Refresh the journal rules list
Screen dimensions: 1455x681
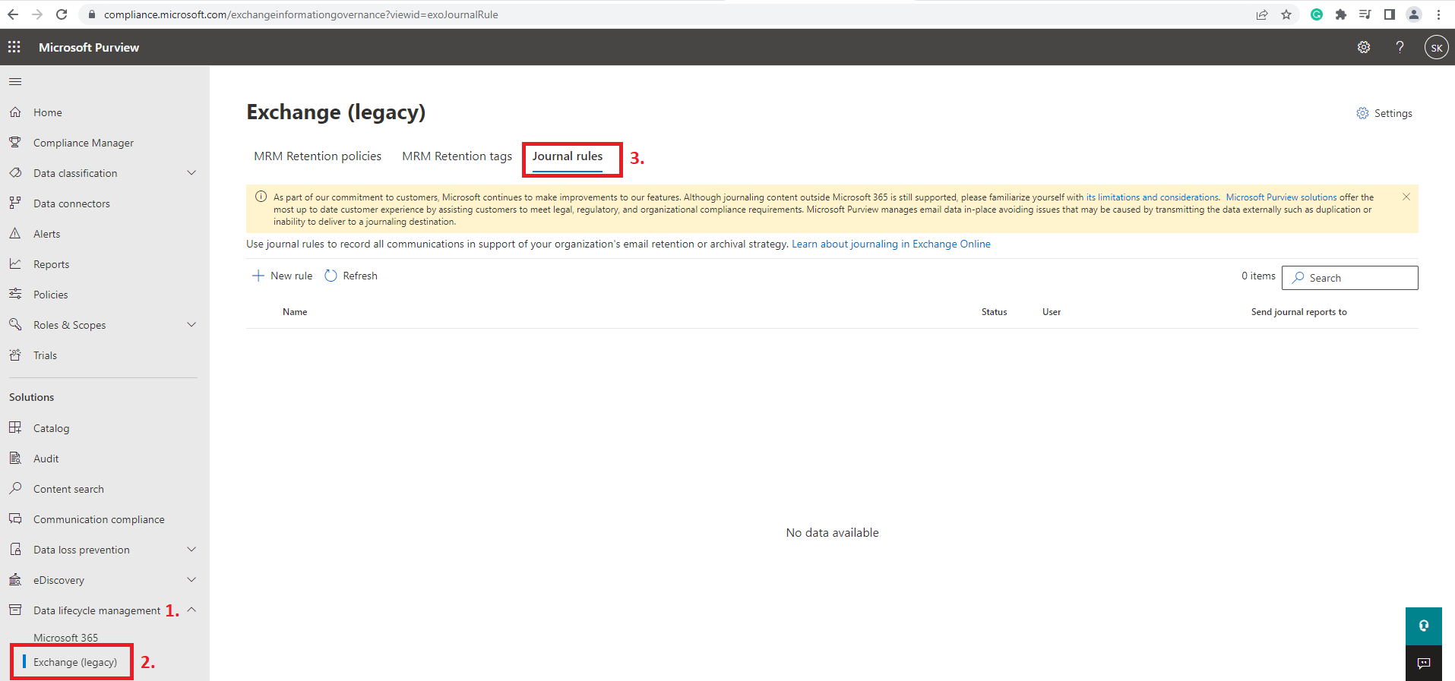click(x=351, y=276)
